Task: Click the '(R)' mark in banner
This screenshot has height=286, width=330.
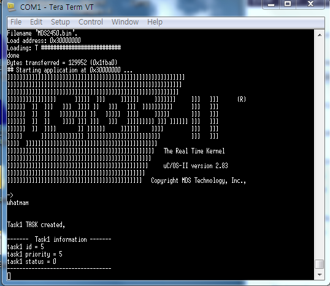Action: pyautogui.click(x=242, y=99)
